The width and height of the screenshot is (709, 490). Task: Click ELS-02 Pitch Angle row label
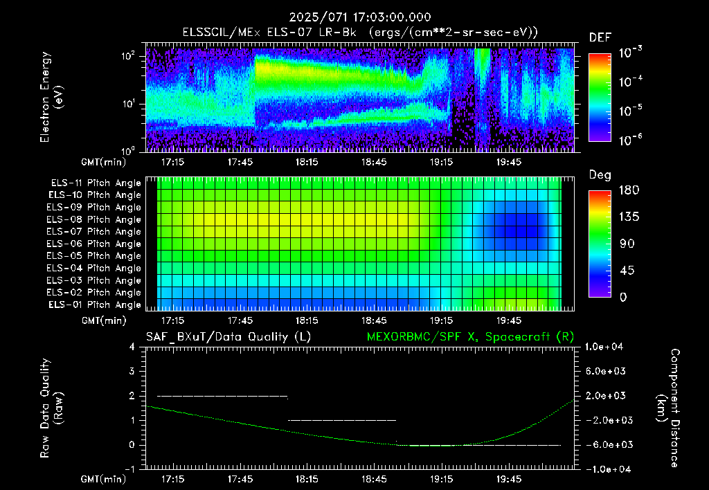point(93,293)
